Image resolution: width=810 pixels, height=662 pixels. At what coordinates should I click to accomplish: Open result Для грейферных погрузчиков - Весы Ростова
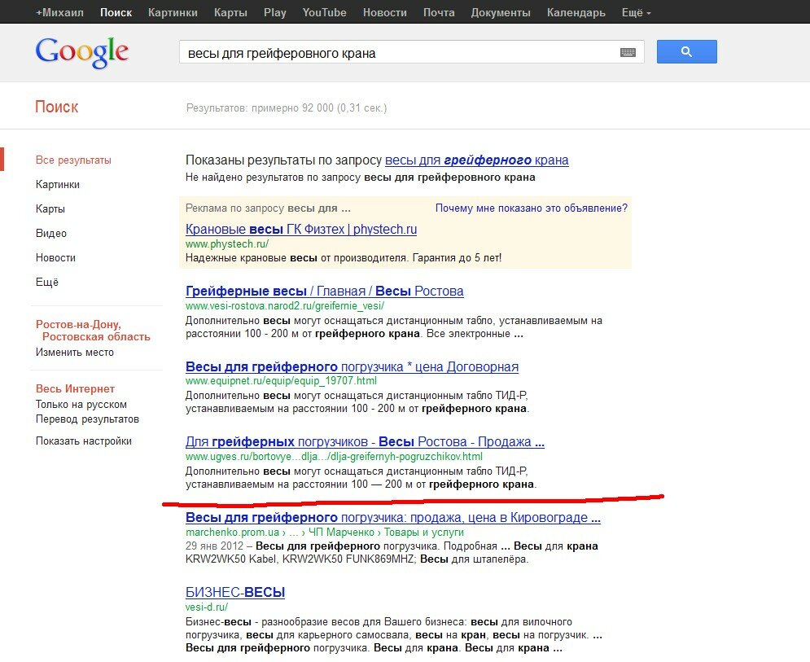click(x=365, y=442)
